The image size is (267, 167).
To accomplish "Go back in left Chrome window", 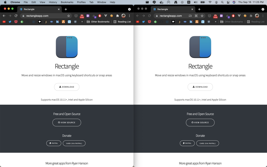I will (4, 16).
